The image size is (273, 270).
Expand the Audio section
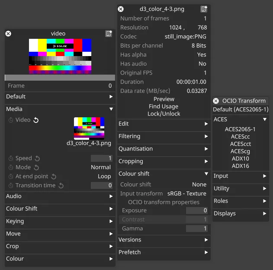[x=60, y=196]
